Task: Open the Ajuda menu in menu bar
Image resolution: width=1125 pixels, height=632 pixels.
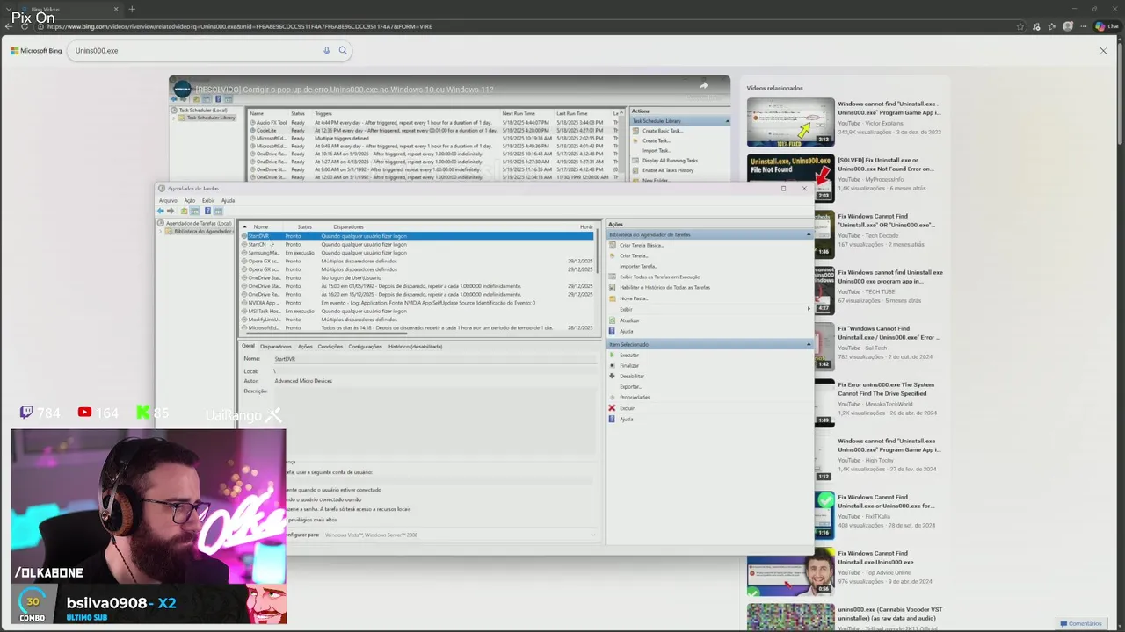Action: coord(228,200)
